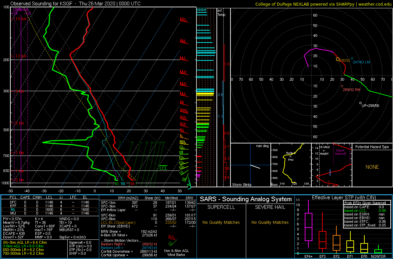Click the Bunkers Right = 289/32 kt line
393x259 pixels.
[x=129, y=244]
